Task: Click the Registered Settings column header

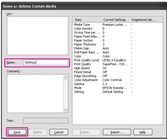Action: click(x=143, y=20)
